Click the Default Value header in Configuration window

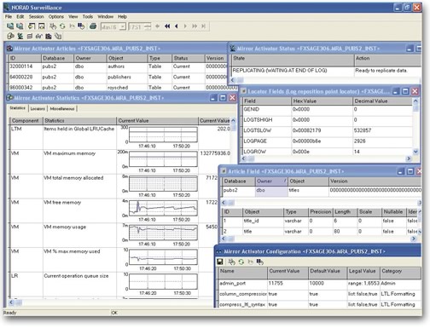point(328,271)
